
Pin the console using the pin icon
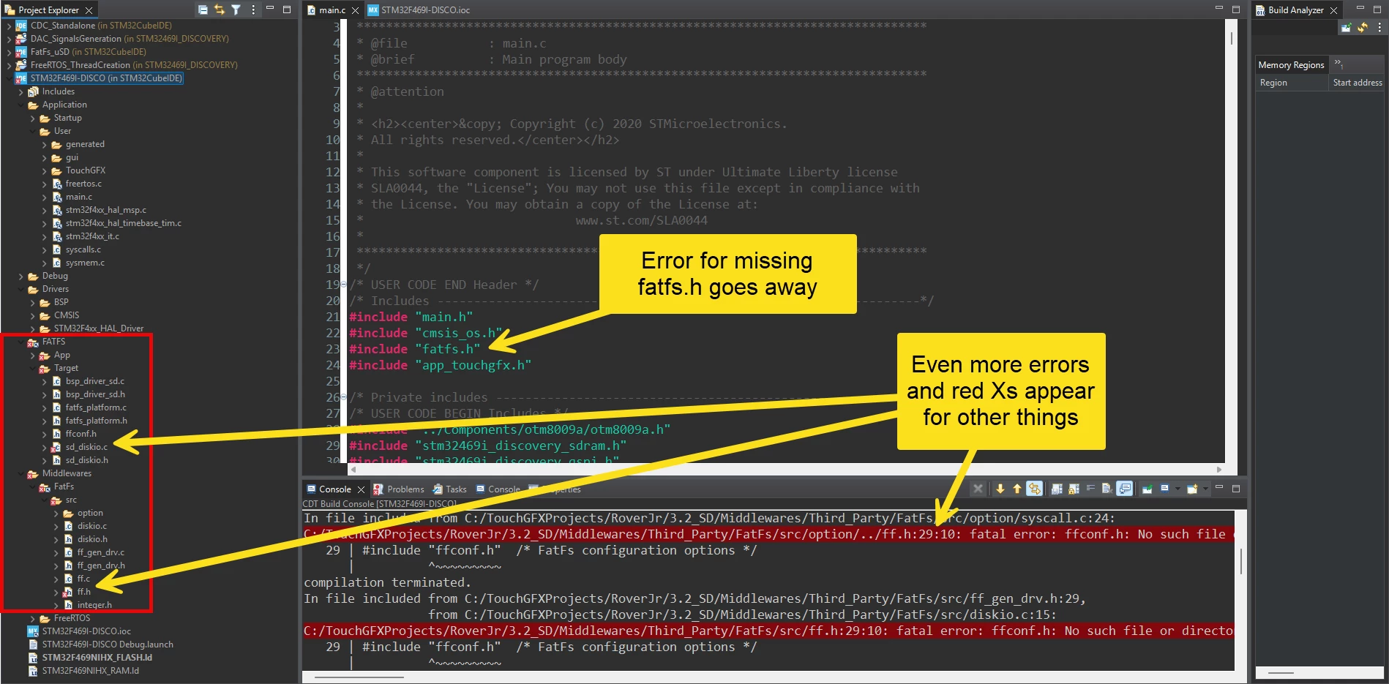(x=1147, y=489)
